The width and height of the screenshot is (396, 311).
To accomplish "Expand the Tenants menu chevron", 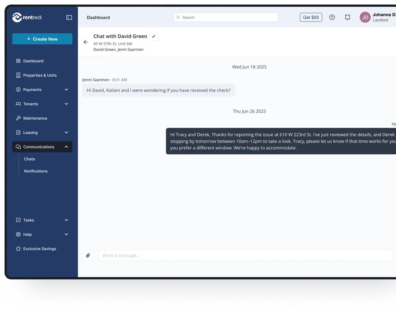I will (66, 104).
